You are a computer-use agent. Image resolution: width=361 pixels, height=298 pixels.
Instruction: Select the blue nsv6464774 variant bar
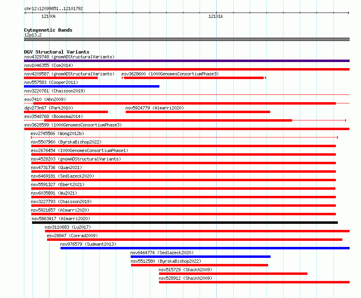pos(200,257)
